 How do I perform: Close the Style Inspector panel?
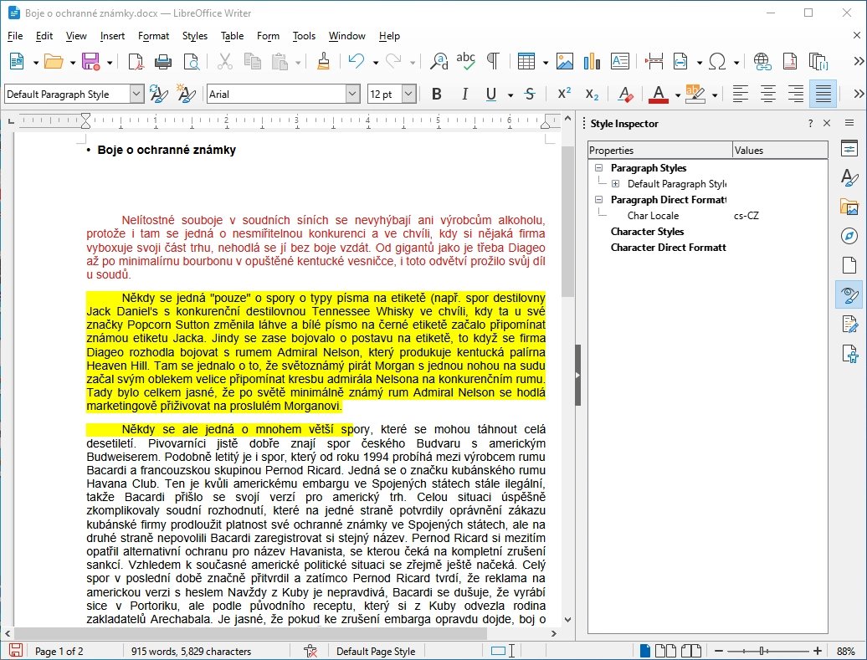tap(827, 123)
